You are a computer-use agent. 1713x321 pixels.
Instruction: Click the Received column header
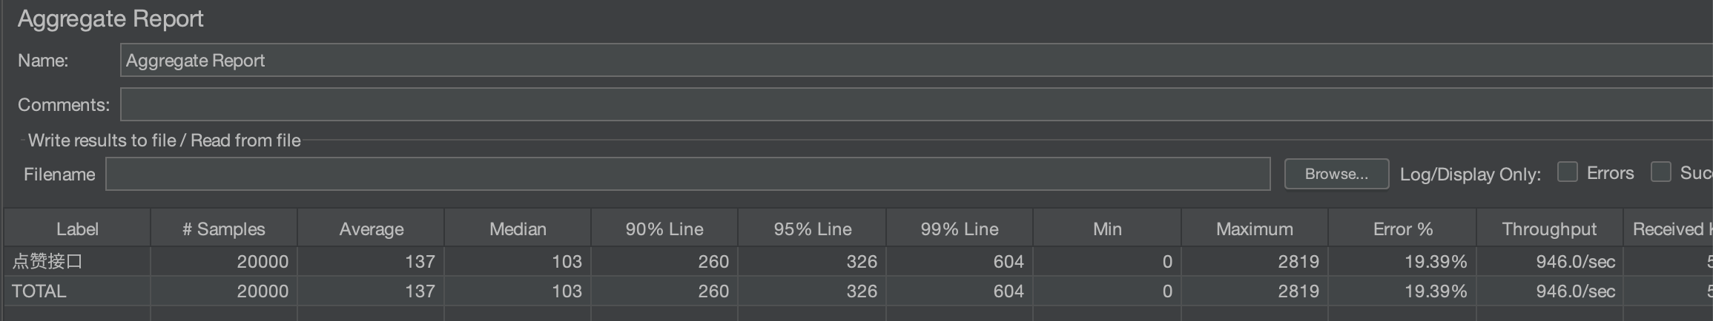(1669, 229)
